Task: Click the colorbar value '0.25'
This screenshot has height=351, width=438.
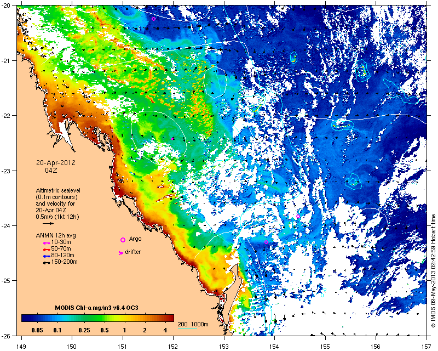Action: click(x=84, y=330)
